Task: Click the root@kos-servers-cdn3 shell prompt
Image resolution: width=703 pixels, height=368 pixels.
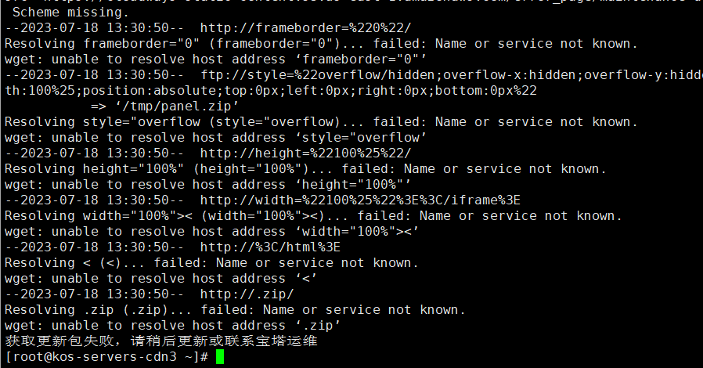Action: tap(106, 357)
